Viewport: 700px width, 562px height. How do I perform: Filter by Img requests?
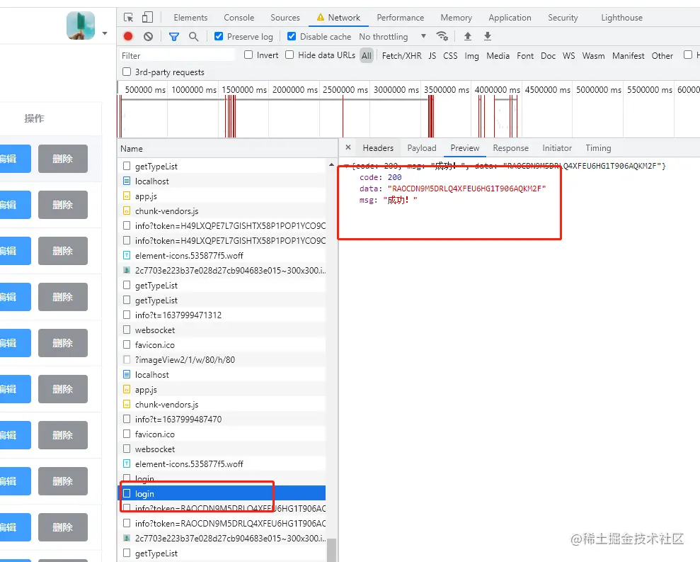(471, 56)
